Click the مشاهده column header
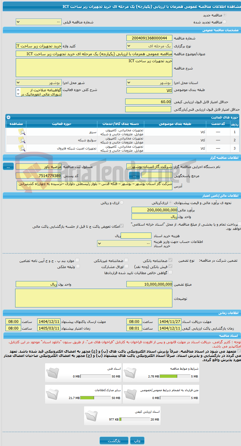 tap(16, 124)
